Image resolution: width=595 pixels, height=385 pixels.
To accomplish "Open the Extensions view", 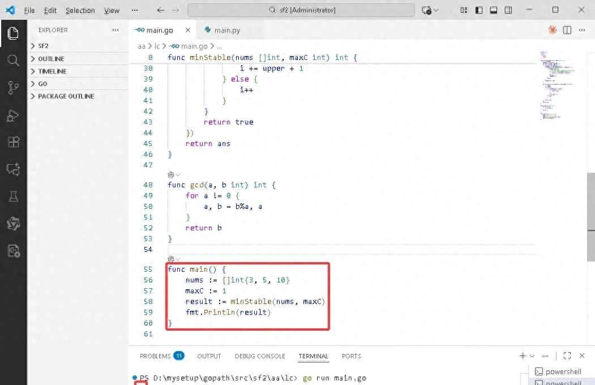I will pos(12,142).
